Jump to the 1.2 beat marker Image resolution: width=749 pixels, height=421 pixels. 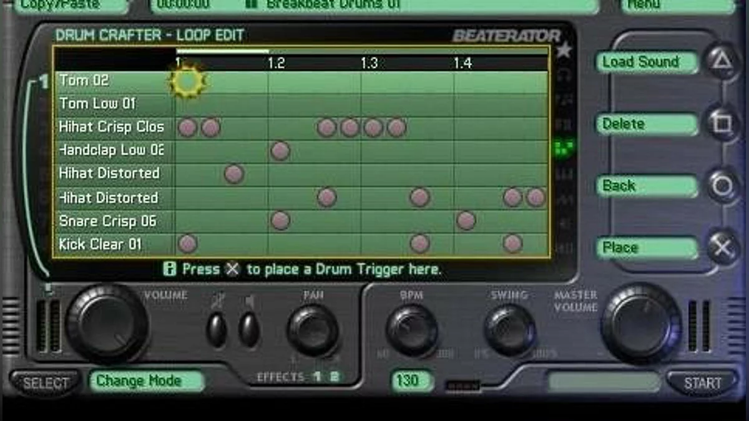click(277, 62)
